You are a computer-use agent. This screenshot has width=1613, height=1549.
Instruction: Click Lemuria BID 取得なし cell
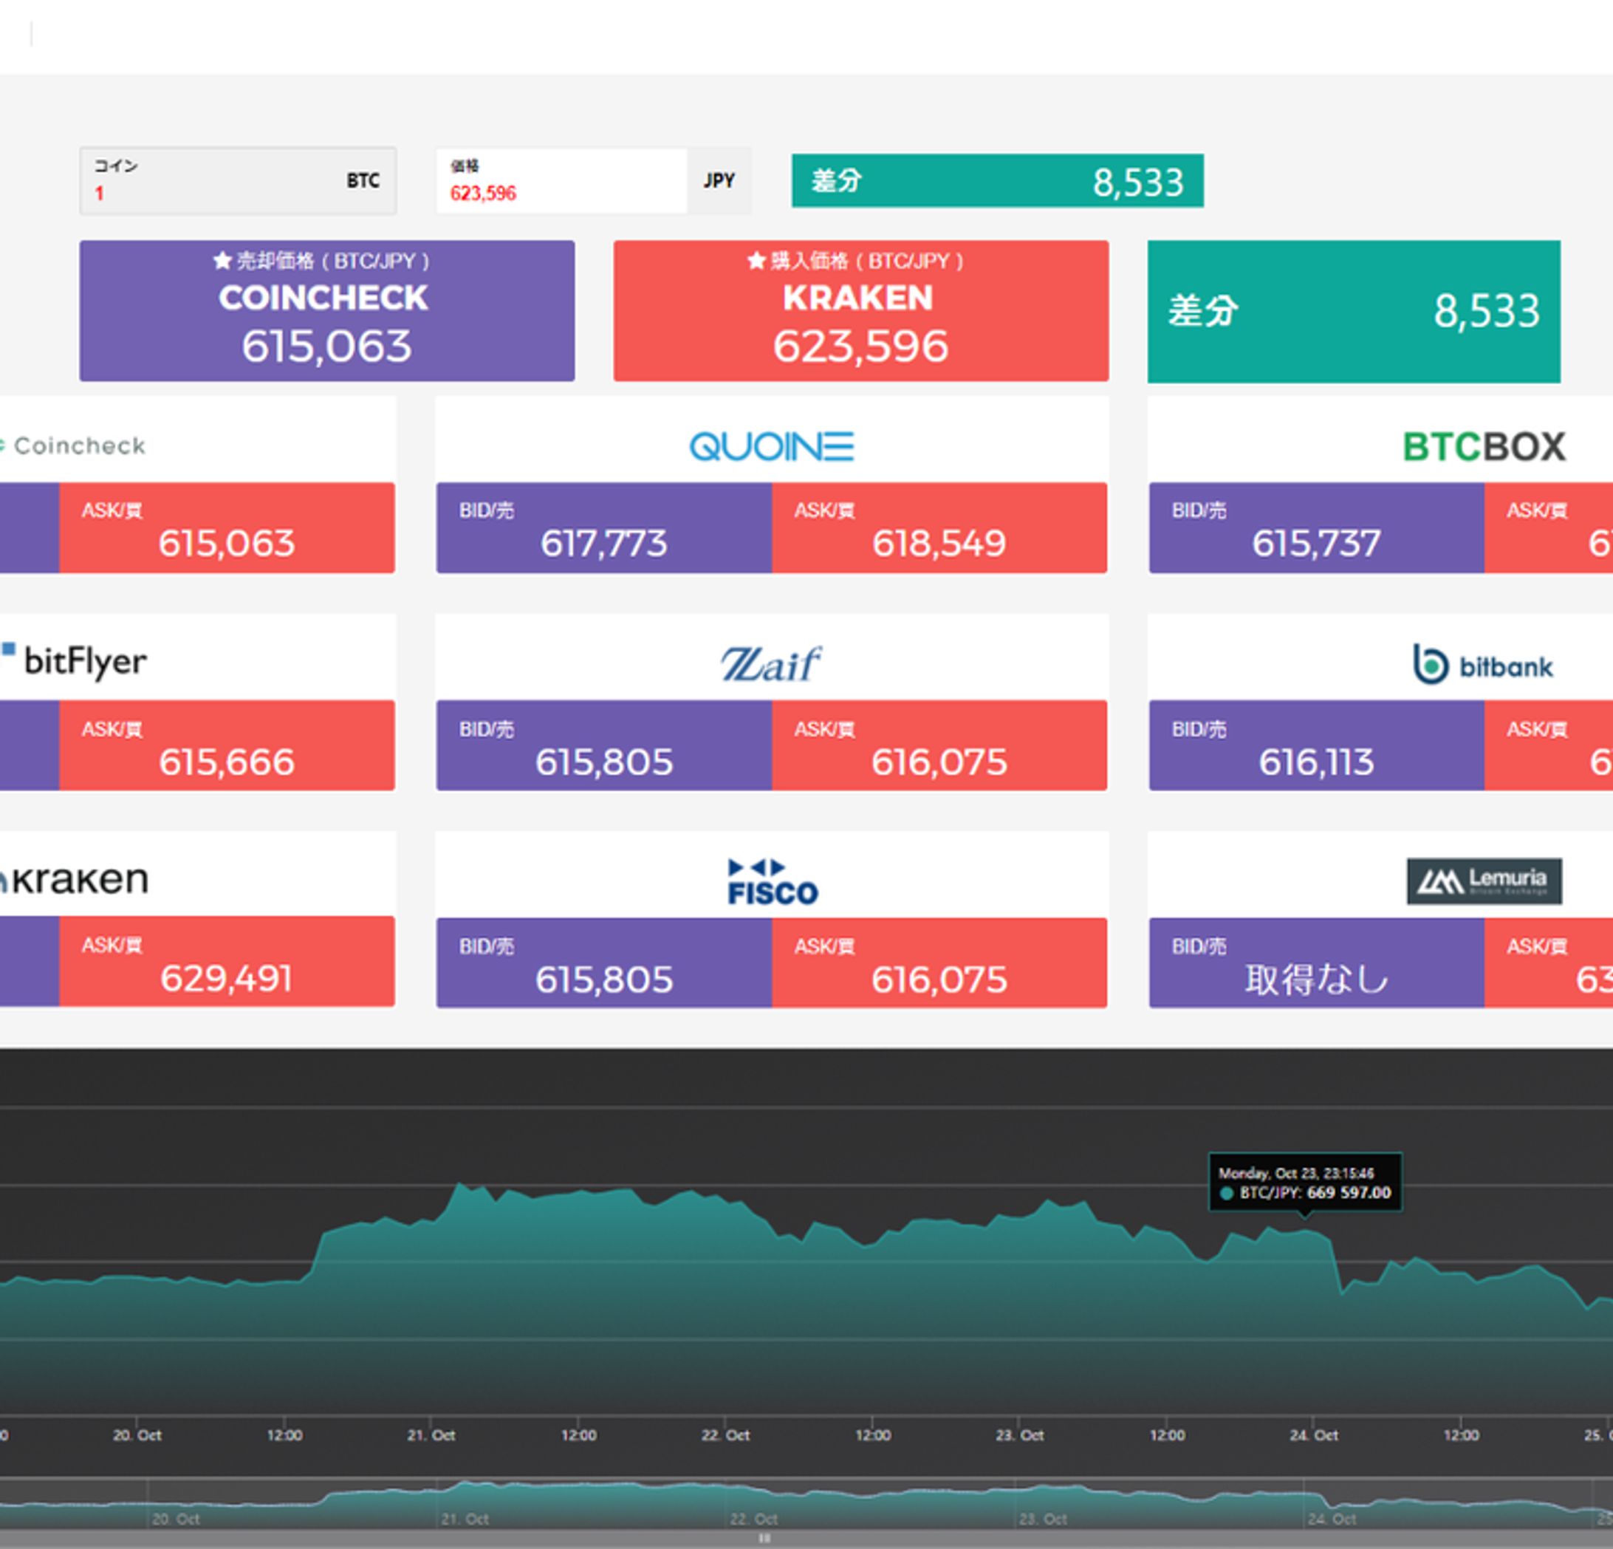[1317, 963]
